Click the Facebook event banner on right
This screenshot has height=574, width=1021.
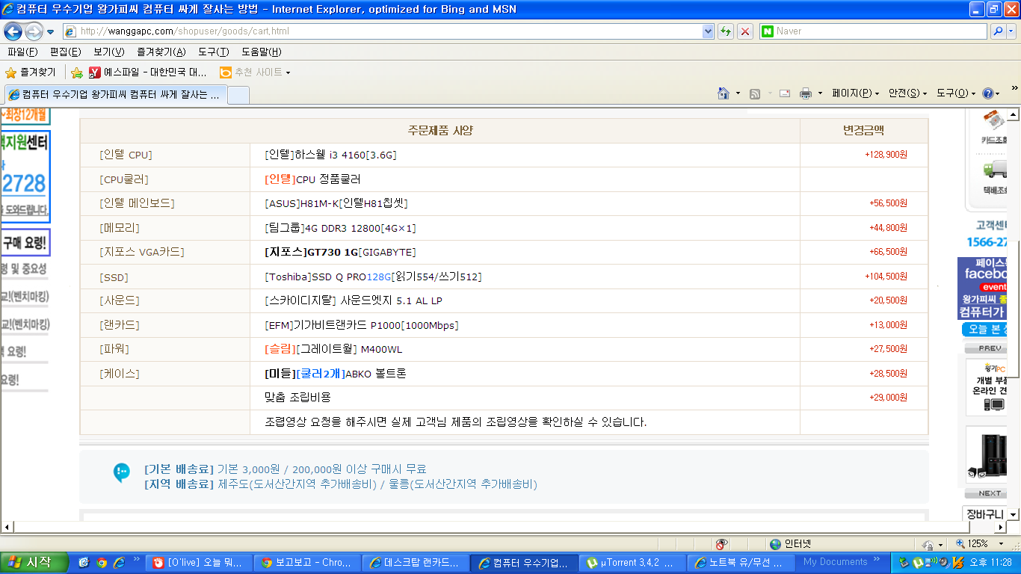coord(983,288)
